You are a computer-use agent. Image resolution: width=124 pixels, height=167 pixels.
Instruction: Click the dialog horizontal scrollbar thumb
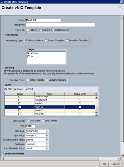click(x=51, y=159)
